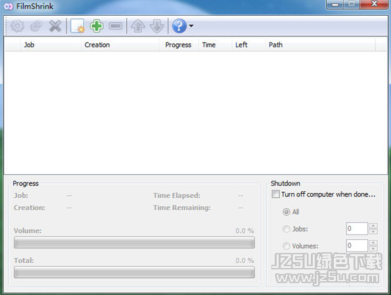
Task: Expand the help dropdown arrow
Action: 191,26
